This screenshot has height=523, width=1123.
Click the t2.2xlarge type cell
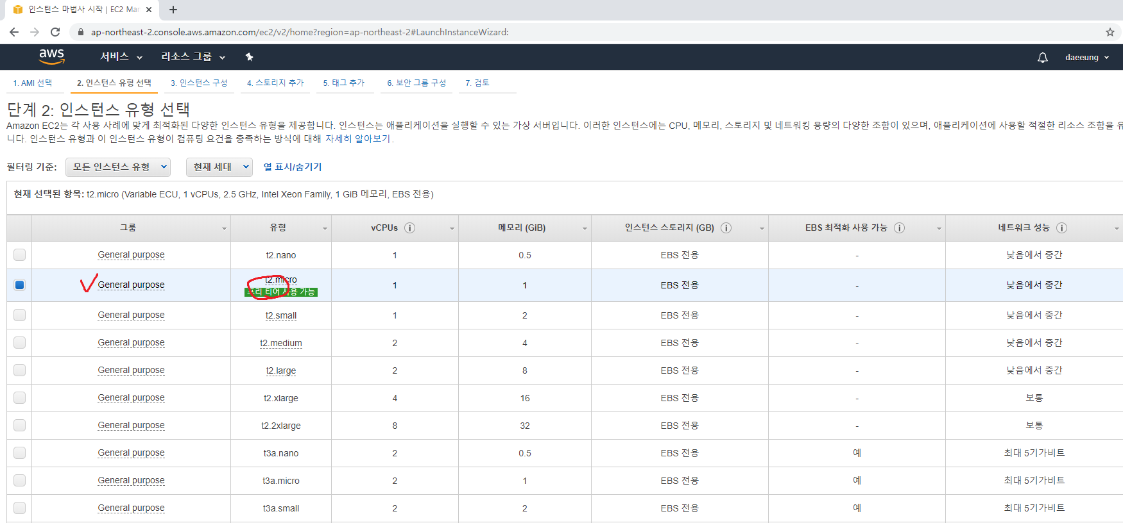click(281, 426)
